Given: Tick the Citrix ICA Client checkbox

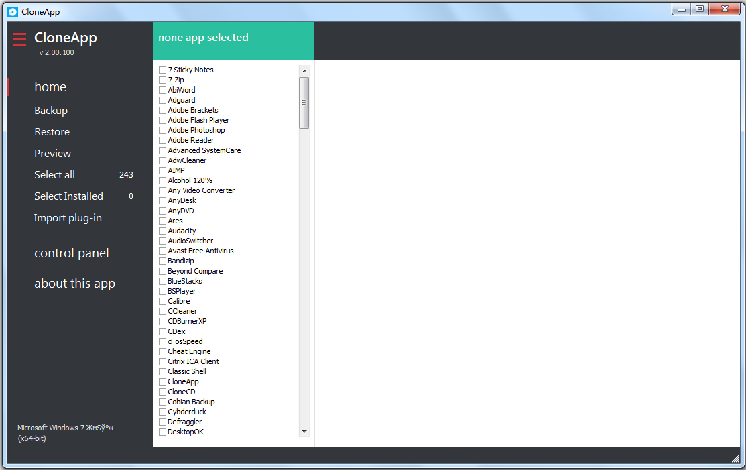Looking at the screenshot, I should click(x=163, y=362).
